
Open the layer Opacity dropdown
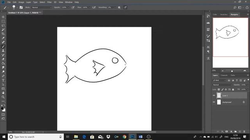247,85
